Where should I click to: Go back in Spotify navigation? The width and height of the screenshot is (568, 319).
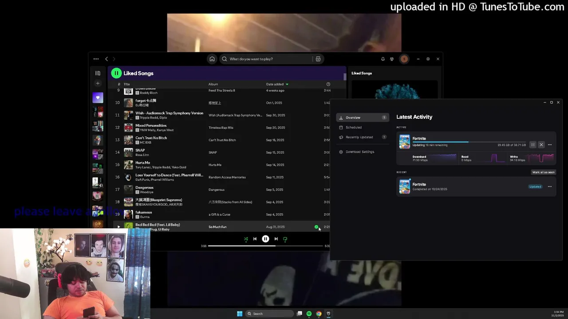click(x=106, y=59)
